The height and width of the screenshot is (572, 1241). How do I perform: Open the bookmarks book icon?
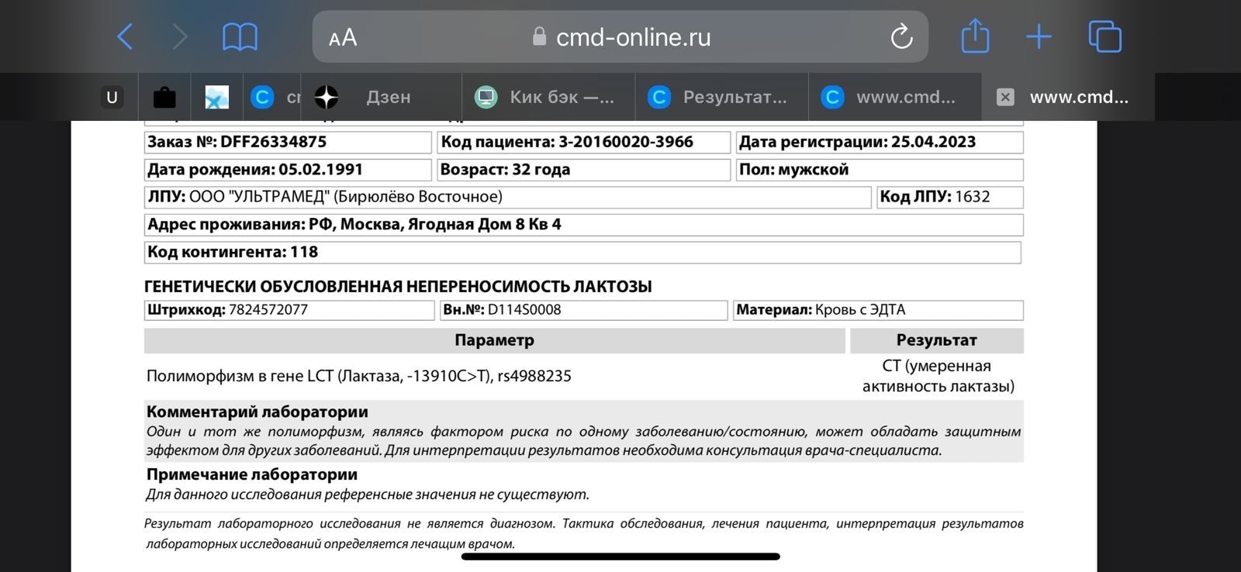(x=240, y=36)
